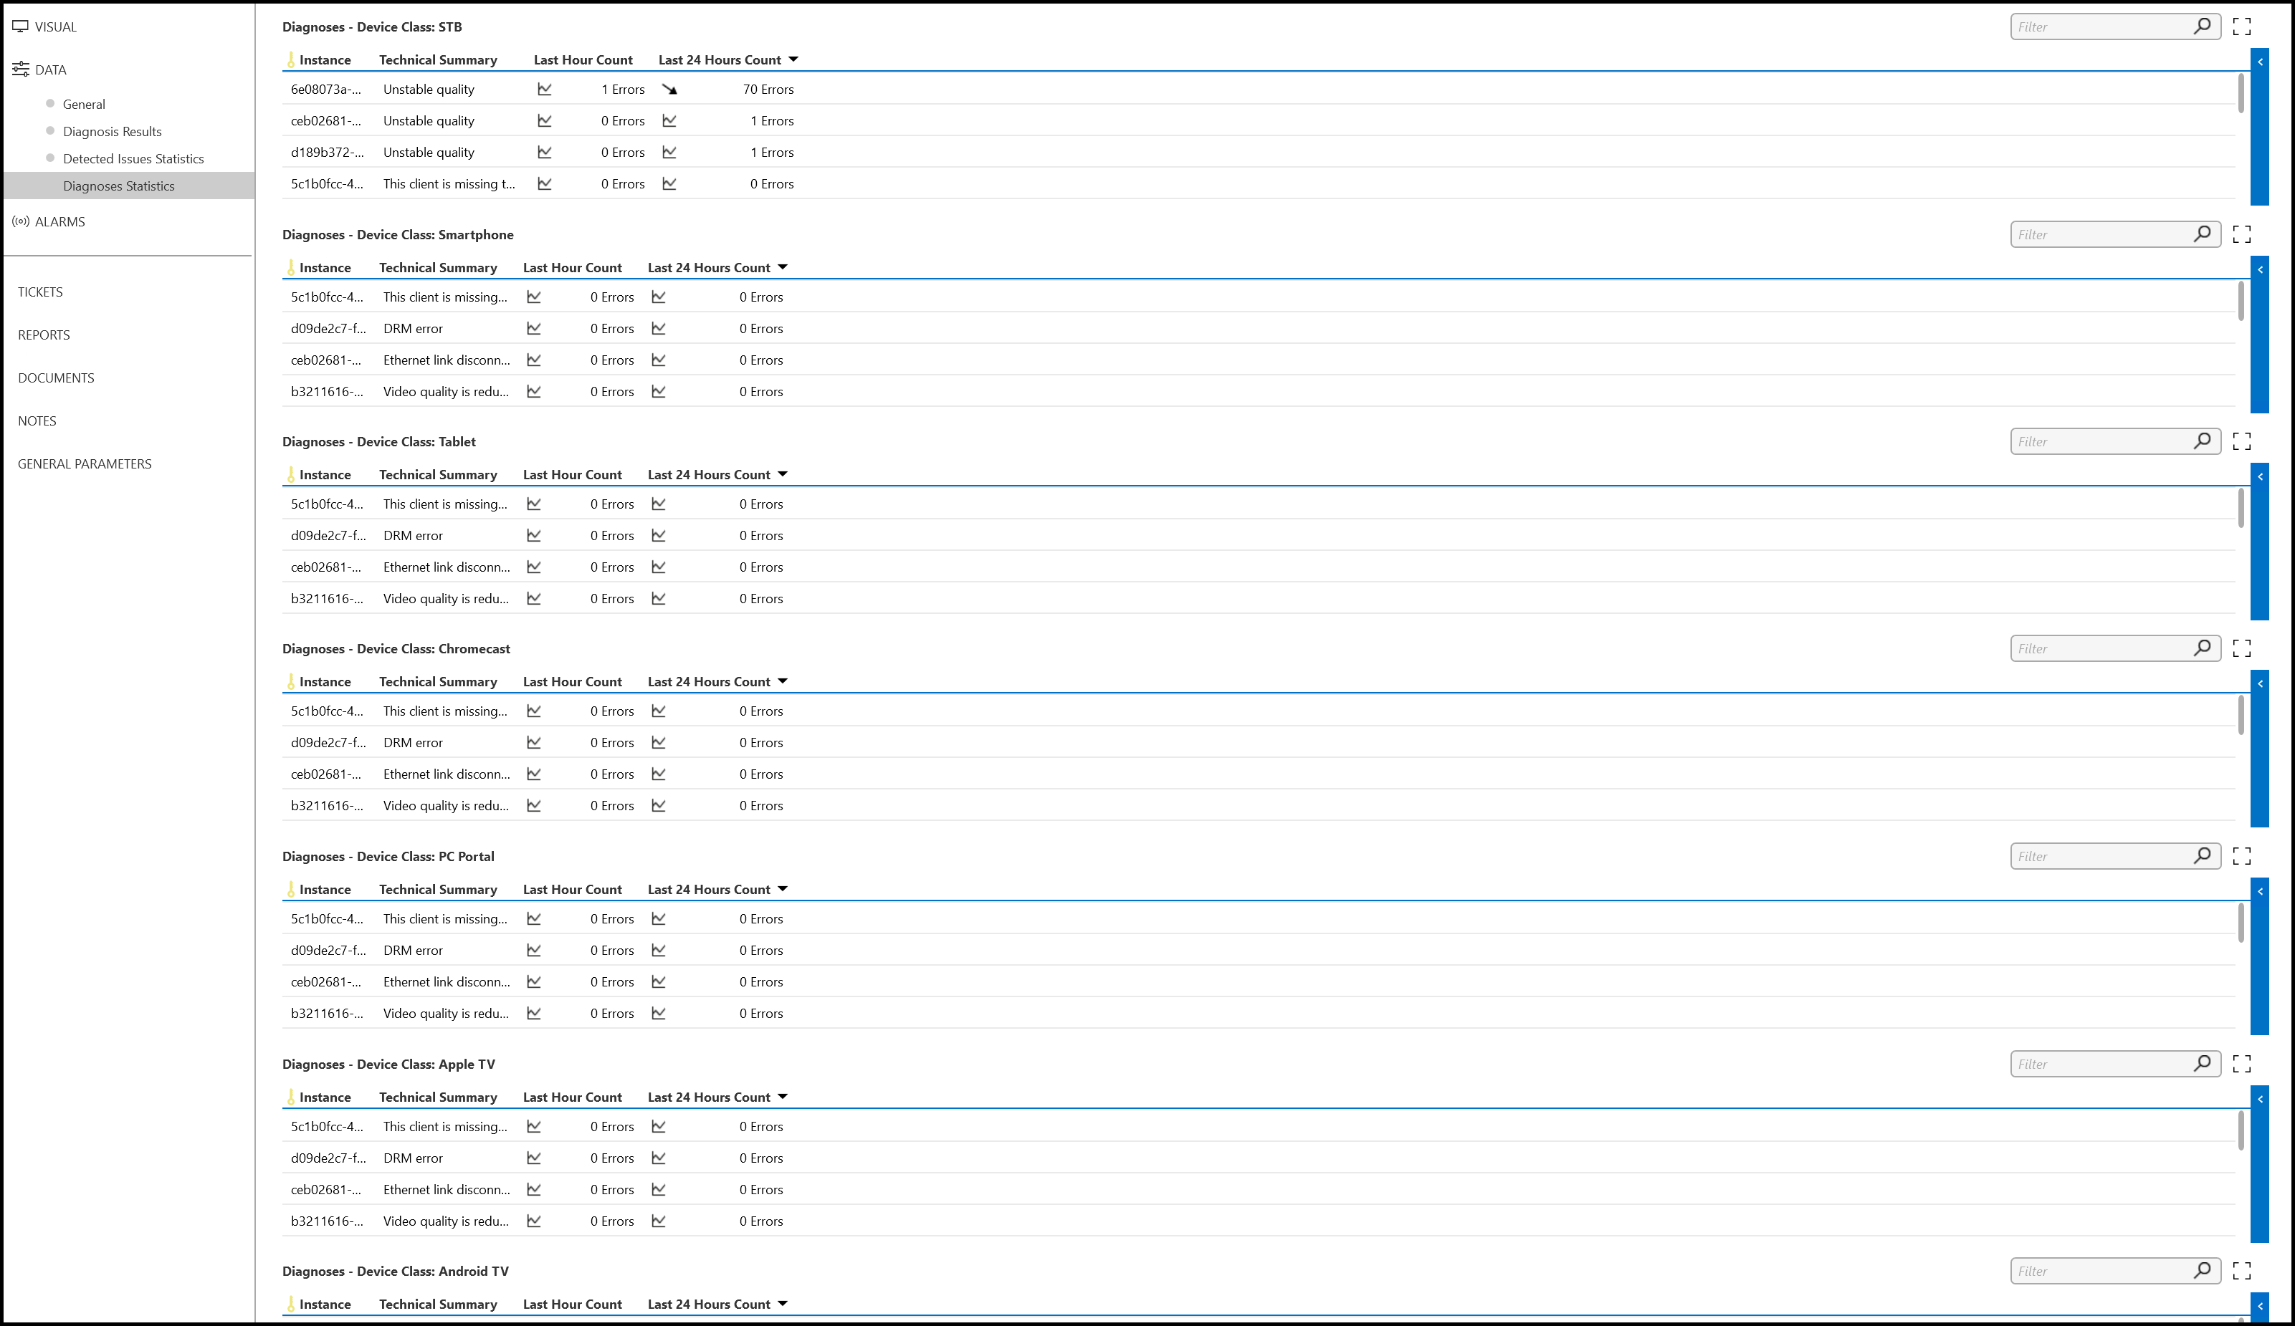The height and width of the screenshot is (1326, 2295).
Task: Open 24 hours trend arrow for STB 6e08073a
Action: [669, 90]
